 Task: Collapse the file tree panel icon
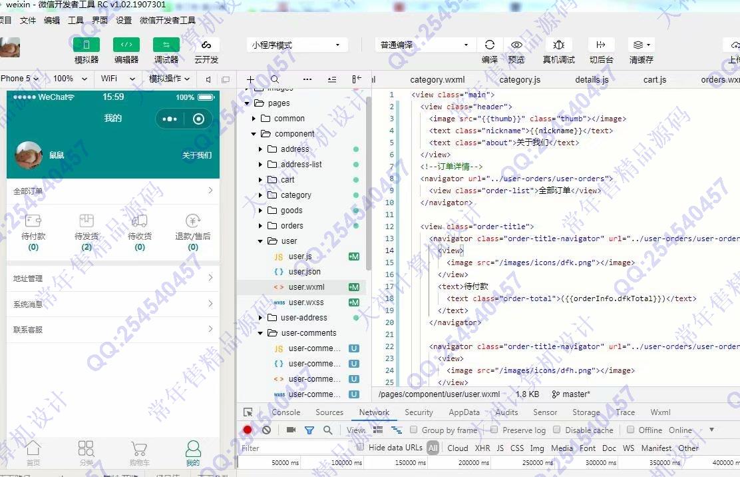357,79
